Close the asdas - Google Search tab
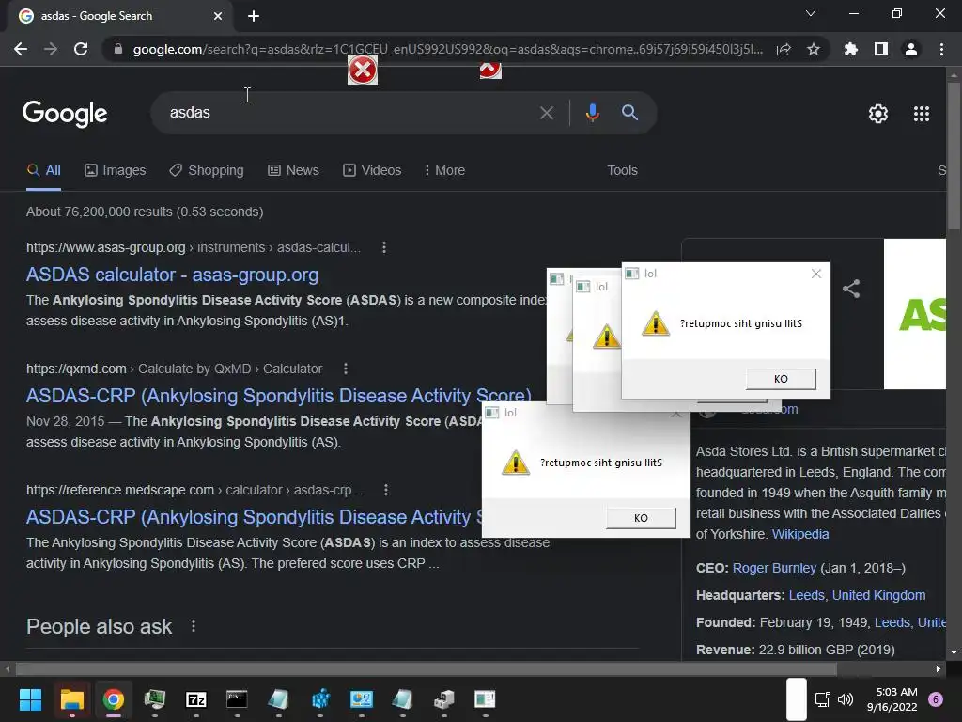Screen dimensions: 962x722 pyautogui.click(x=218, y=16)
